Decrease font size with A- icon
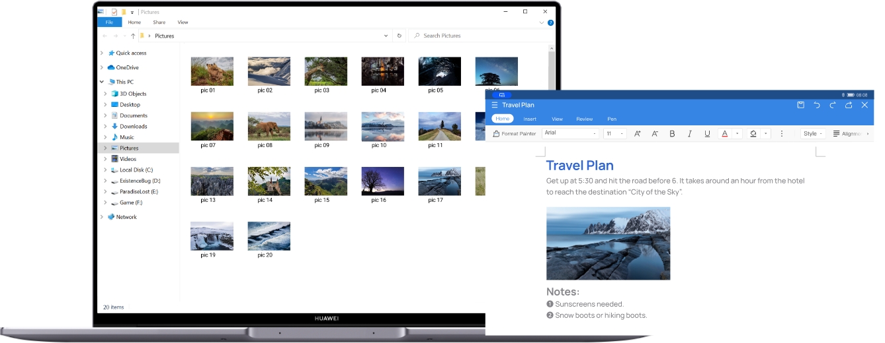The height and width of the screenshot is (343, 885). [x=655, y=133]
